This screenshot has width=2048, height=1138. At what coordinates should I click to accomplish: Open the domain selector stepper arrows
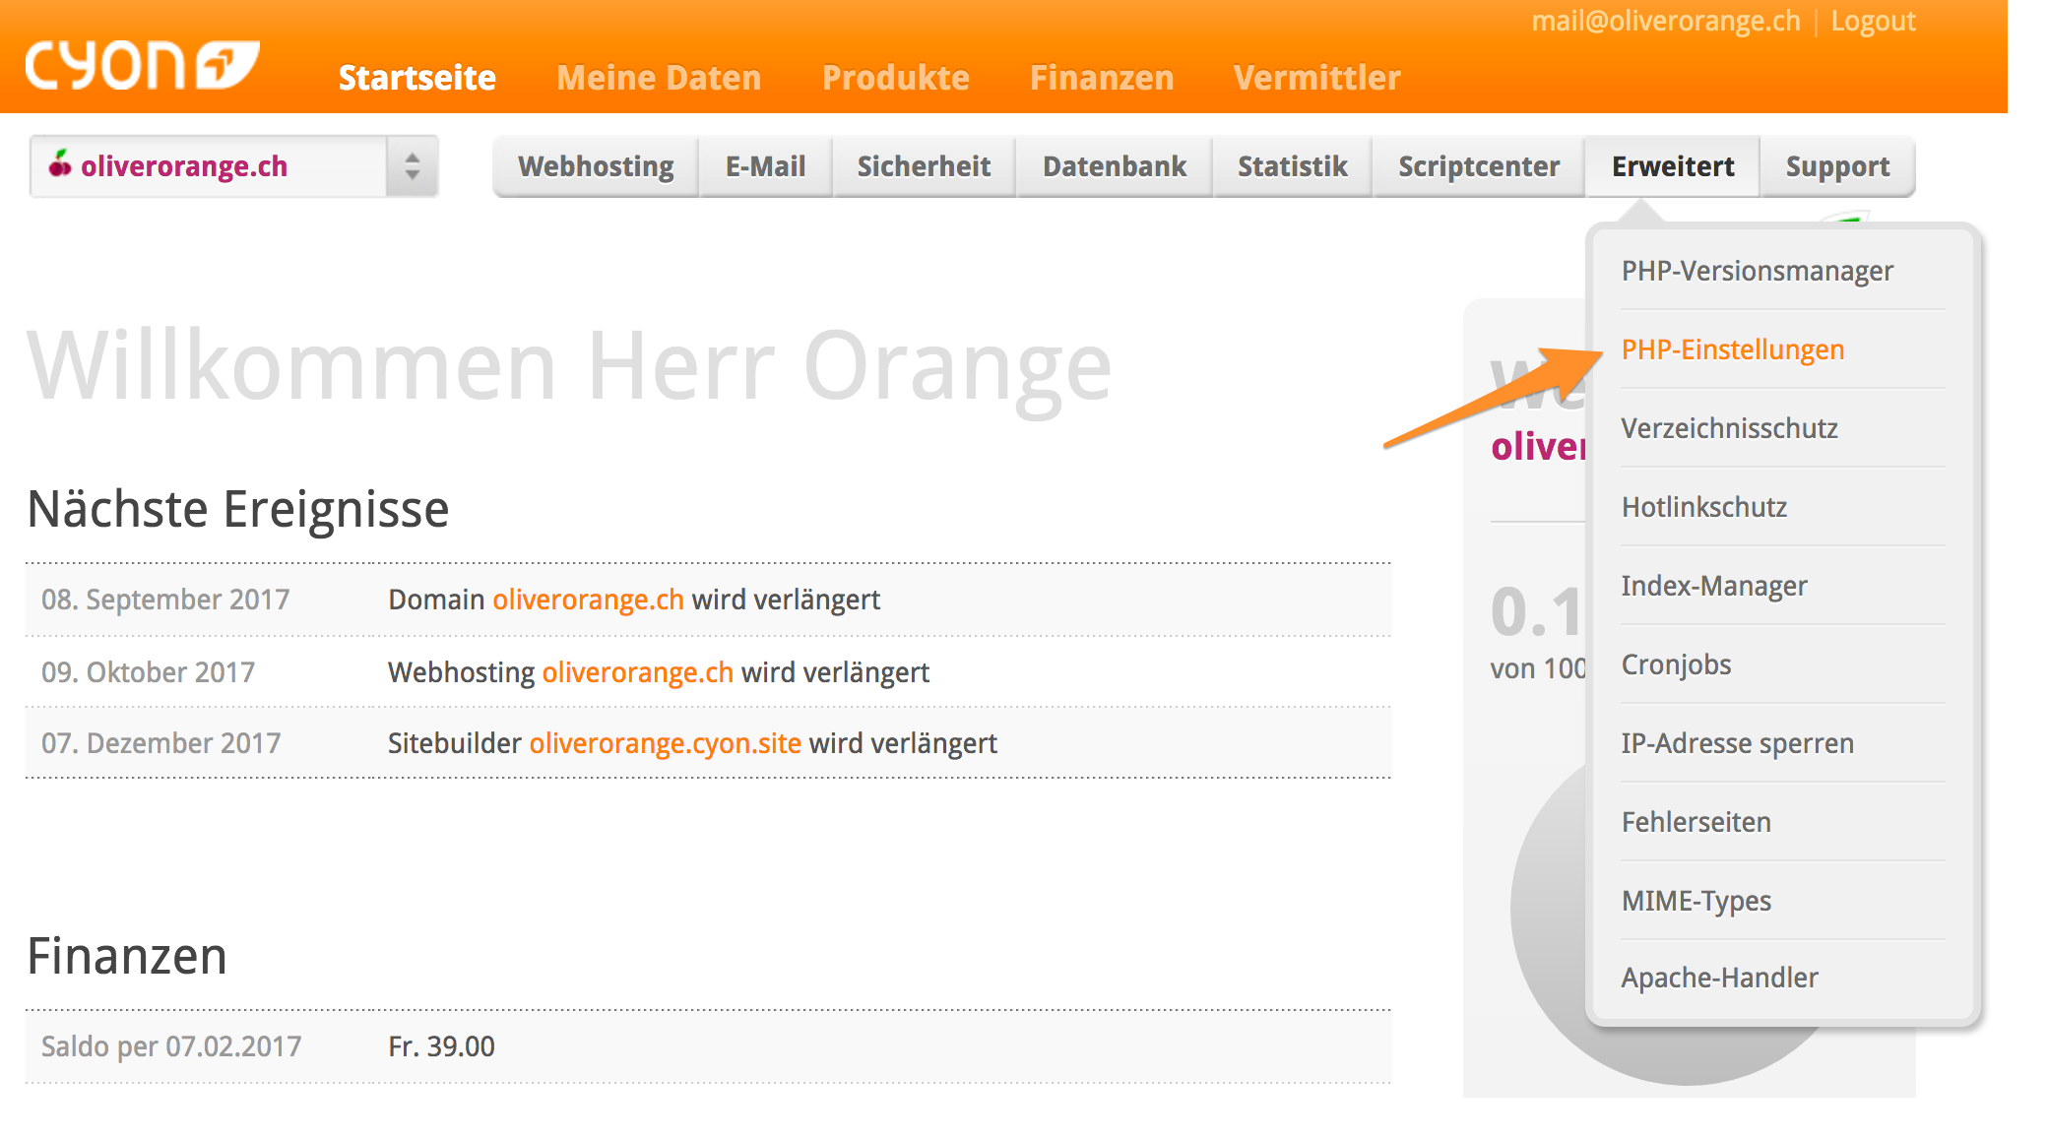[x=412, y=166]
